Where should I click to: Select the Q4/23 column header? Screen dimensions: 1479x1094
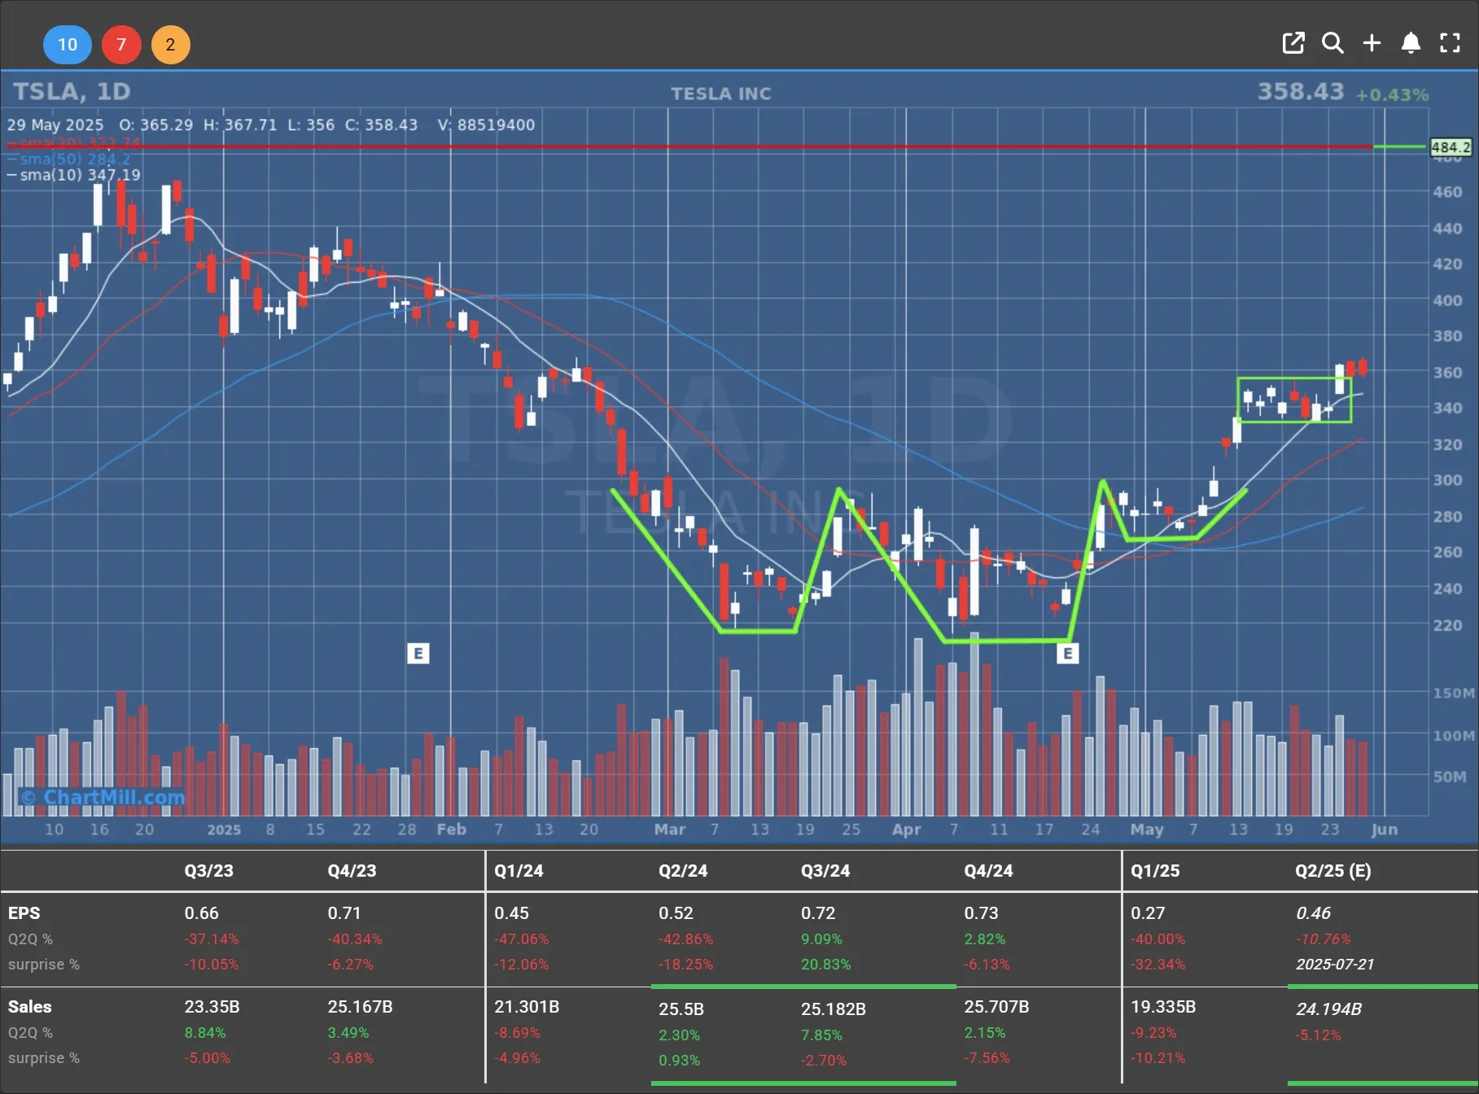352,870
